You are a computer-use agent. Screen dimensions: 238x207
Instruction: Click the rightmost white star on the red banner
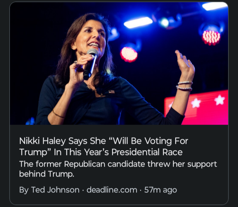click(x=219, y=100)
